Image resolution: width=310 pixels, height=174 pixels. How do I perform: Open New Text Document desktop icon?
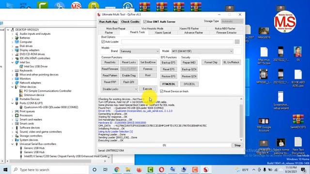coord(298,145)
